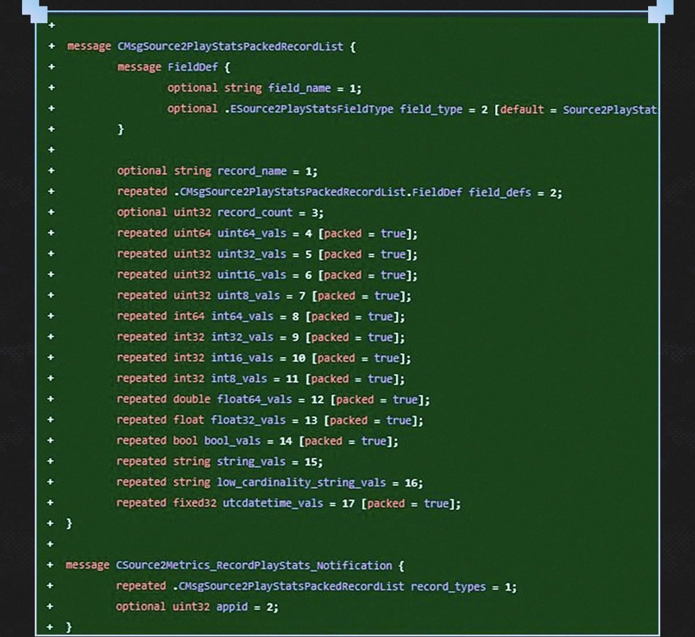Click the plus marker beside 'message FieldDef' line
The width and height of the screenshot is (695, 637).
(x=51, y=67)
